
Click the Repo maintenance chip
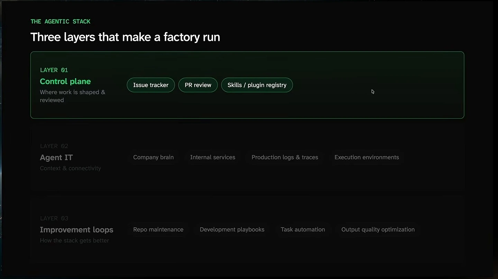coord(158,230)
